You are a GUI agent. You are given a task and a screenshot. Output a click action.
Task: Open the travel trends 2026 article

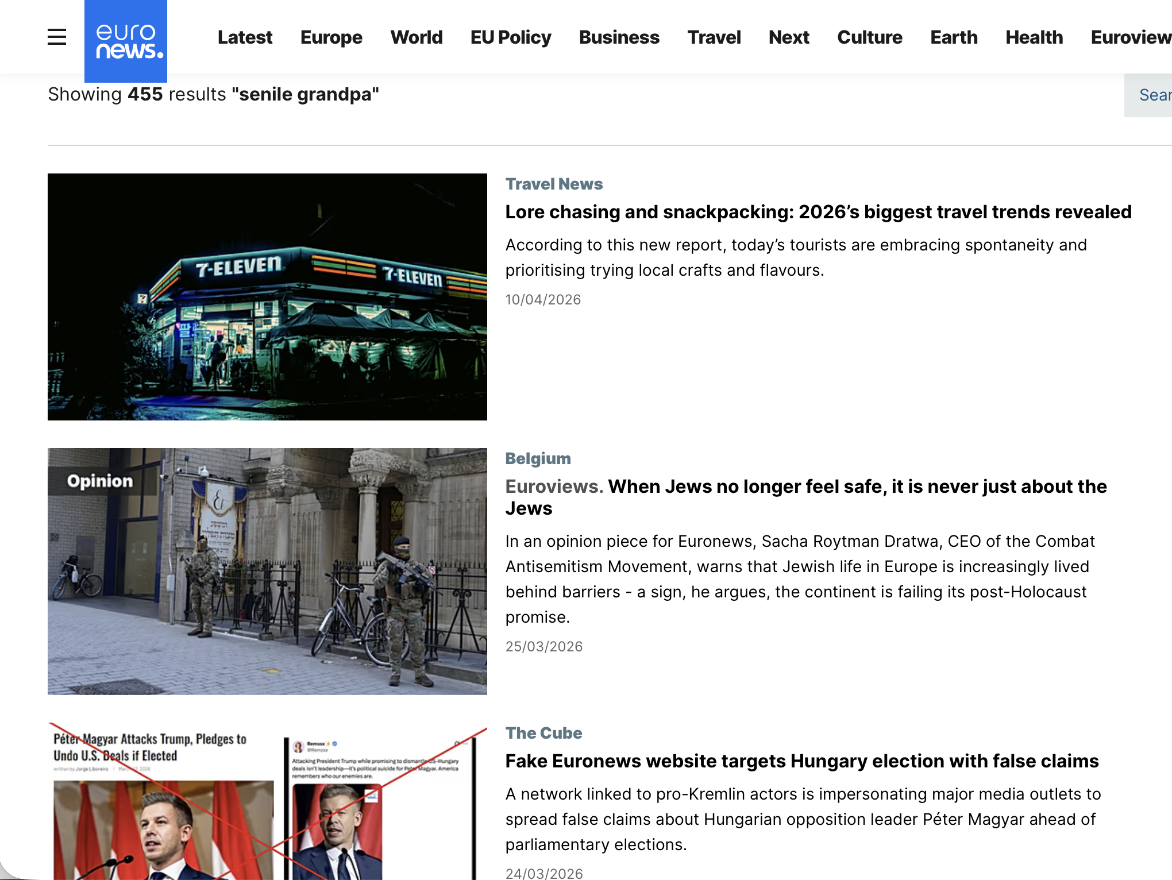pyautogui.click(x=818, y=212)
